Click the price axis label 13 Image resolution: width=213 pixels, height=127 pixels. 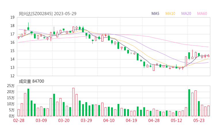tap(12, 68)
